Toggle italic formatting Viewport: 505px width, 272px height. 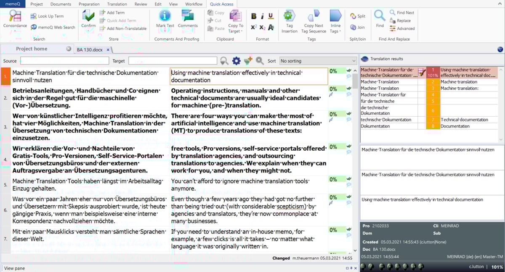pyautogui.click(x=262, y=16)
